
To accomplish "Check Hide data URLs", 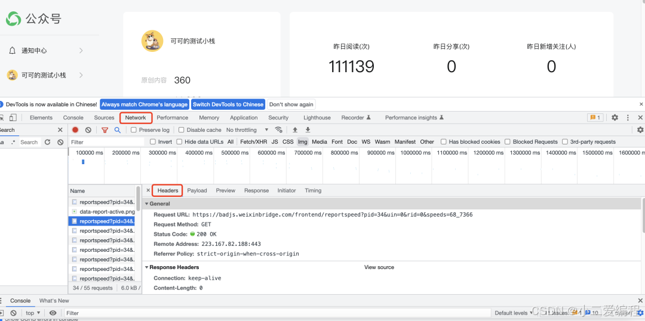I will [x=179, y=142].
